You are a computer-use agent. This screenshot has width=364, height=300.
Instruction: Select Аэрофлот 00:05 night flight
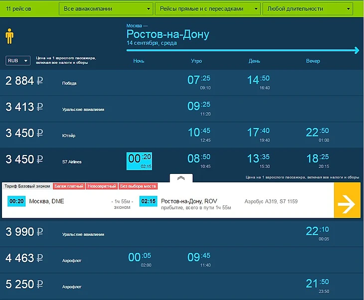click(x=140, y=259)
